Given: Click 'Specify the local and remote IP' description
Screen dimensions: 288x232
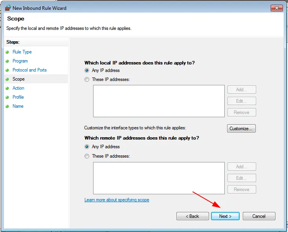Looking at the screenshot, I should pyautogui.click(x=69, y=28).
